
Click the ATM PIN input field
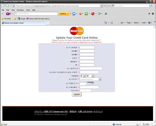(x=86, y=91)
